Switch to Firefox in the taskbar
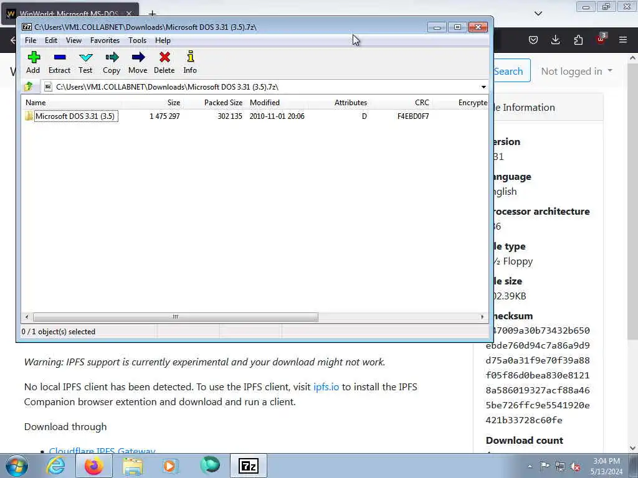 (x=93, y=466)
